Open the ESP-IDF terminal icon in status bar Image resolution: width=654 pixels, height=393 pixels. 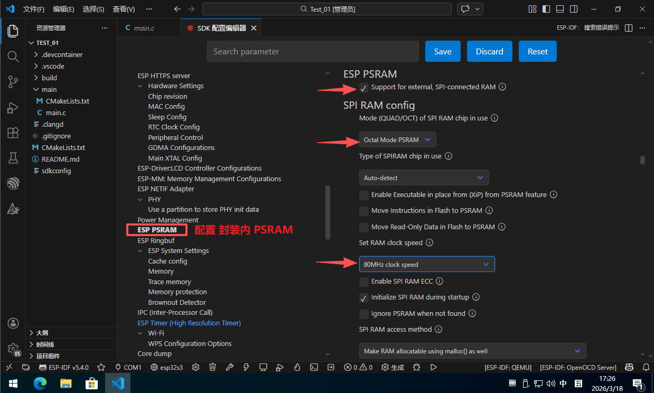coord(314,367)
